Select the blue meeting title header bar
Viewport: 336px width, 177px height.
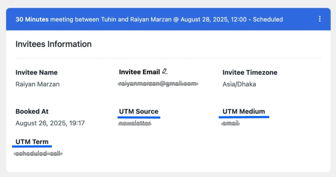click(x=168, y=19)
